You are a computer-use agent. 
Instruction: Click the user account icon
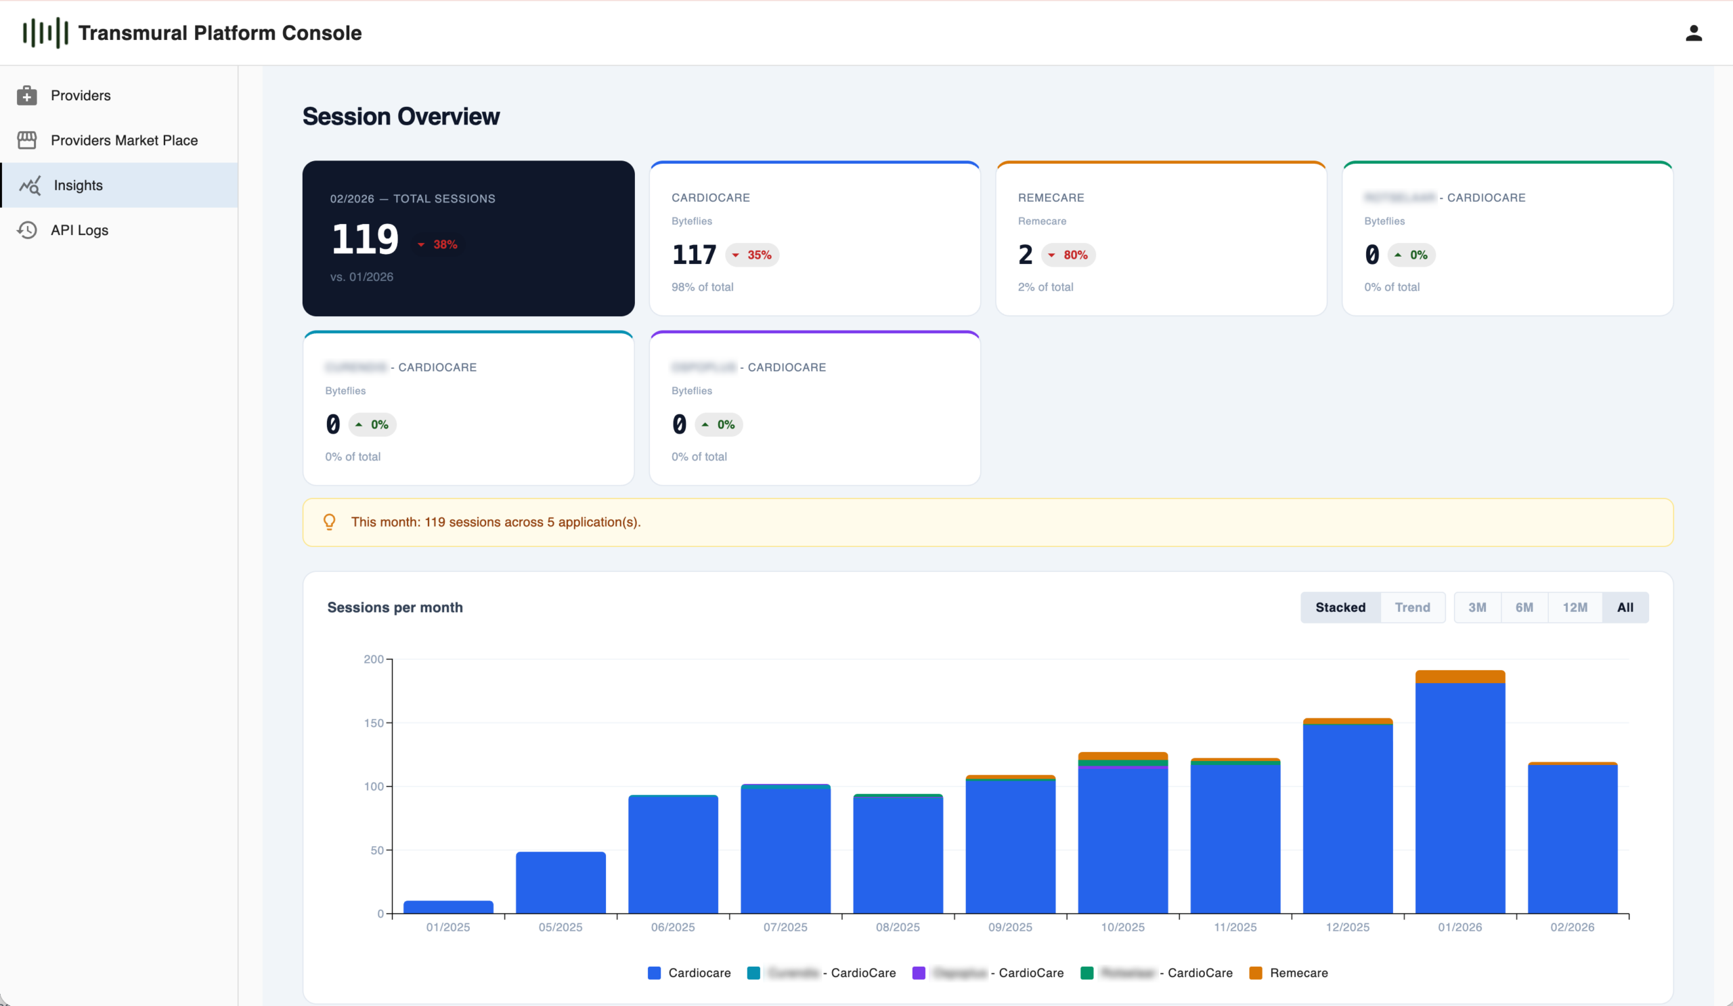1694,32
